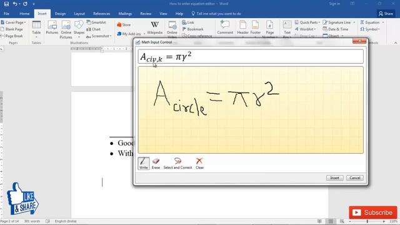Insert SmartArt graphic
Image resolution: width=400 pixels, height=225 pixels.
pyautogui.click(x=96, y=22)
